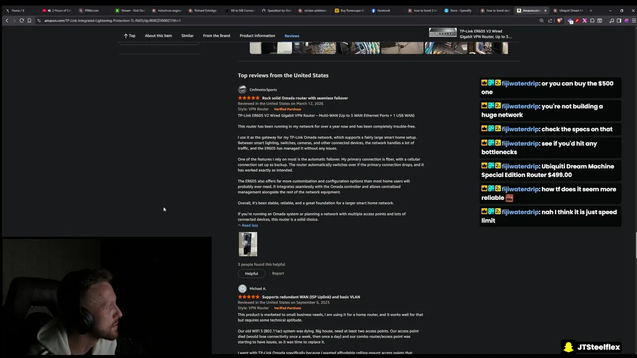Click five-star rating on CmfmotorSports review

(249, 98)
